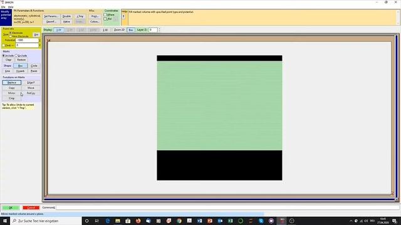401x225 pixels.
Task: Select Exclude marks option
Action: point(16,56)
